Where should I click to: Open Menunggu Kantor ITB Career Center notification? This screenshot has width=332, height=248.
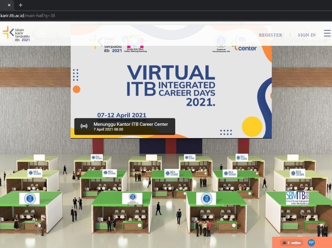pyautogui.click(x=125, y=126)
